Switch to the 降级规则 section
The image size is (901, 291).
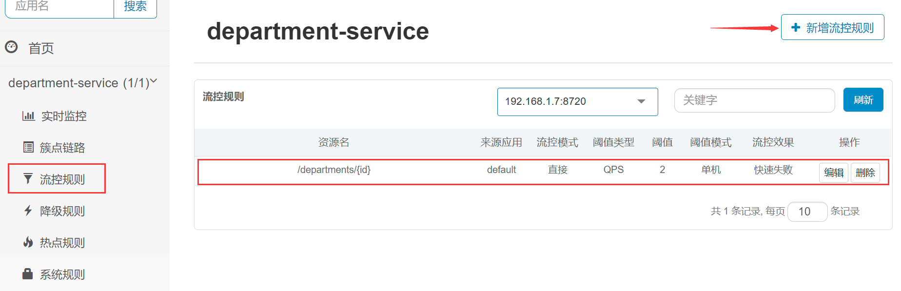pyautogui.click(x=62, y=211)
